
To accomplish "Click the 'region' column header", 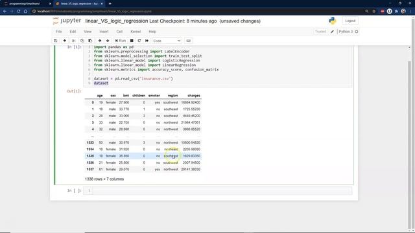I will pos(173,96).
